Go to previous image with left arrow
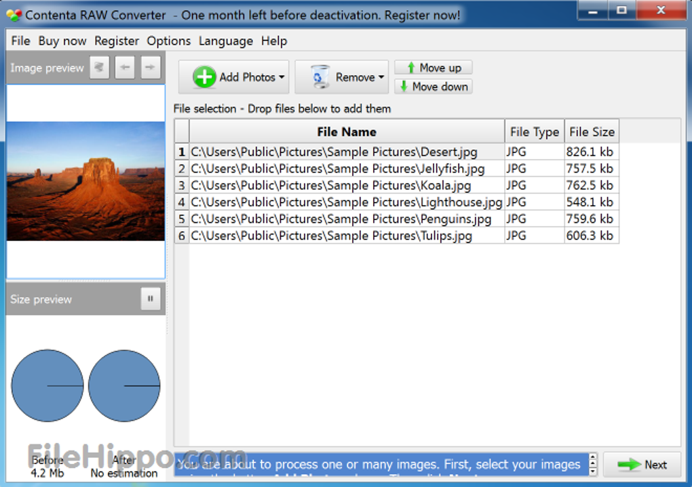 click(x=125, y=68)
